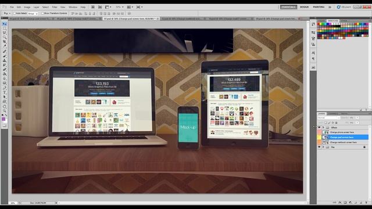Click status bar zoom percentage field
Viewport: 372px width, 209px height.
(13, 203)
